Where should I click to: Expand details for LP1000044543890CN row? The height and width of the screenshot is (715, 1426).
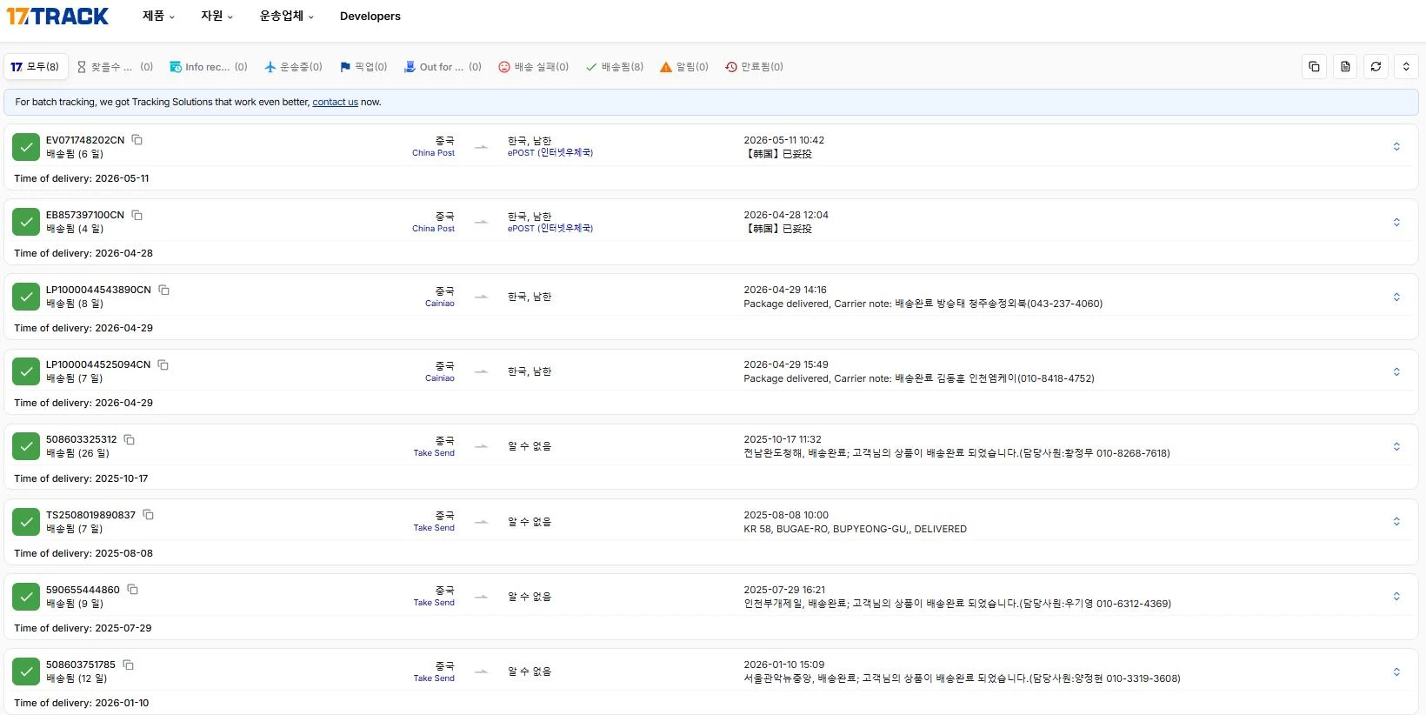pyautogui.click(x=1396, y=297)
